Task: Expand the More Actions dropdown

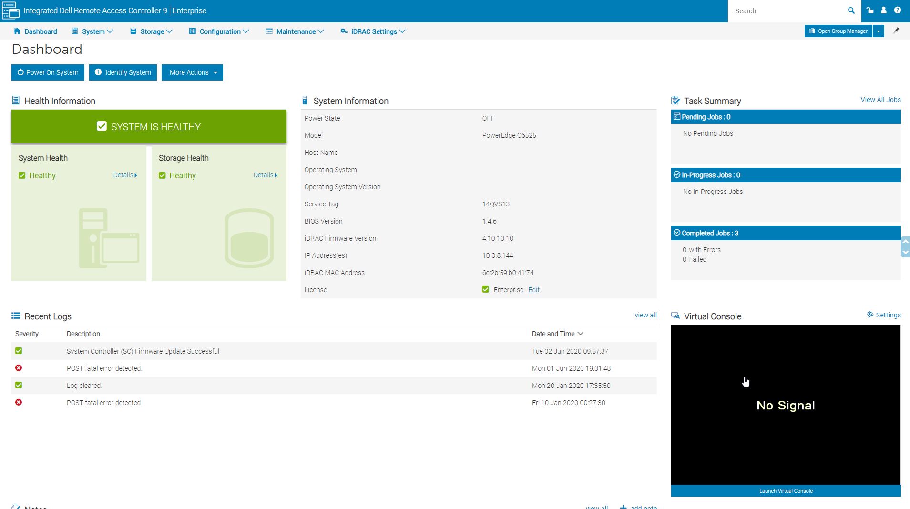Action: tap(192, 72)
